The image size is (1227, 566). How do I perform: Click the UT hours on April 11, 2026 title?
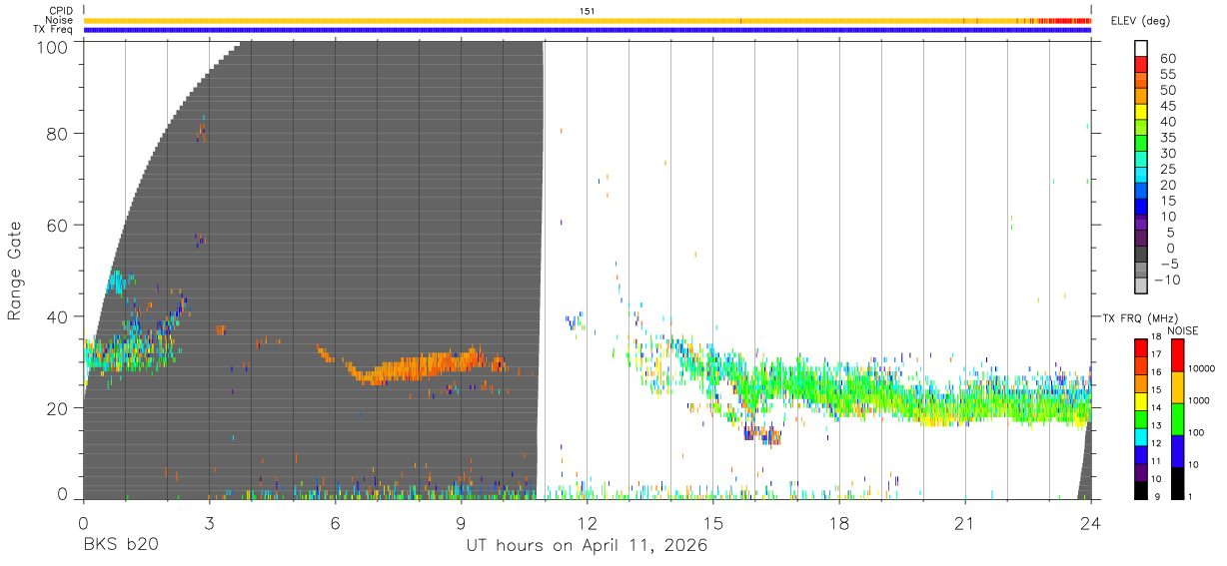tap(587, 545)
